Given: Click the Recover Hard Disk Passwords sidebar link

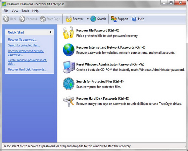Looking at the screenshot, I should pyautogui.click(x=27, y=69).
